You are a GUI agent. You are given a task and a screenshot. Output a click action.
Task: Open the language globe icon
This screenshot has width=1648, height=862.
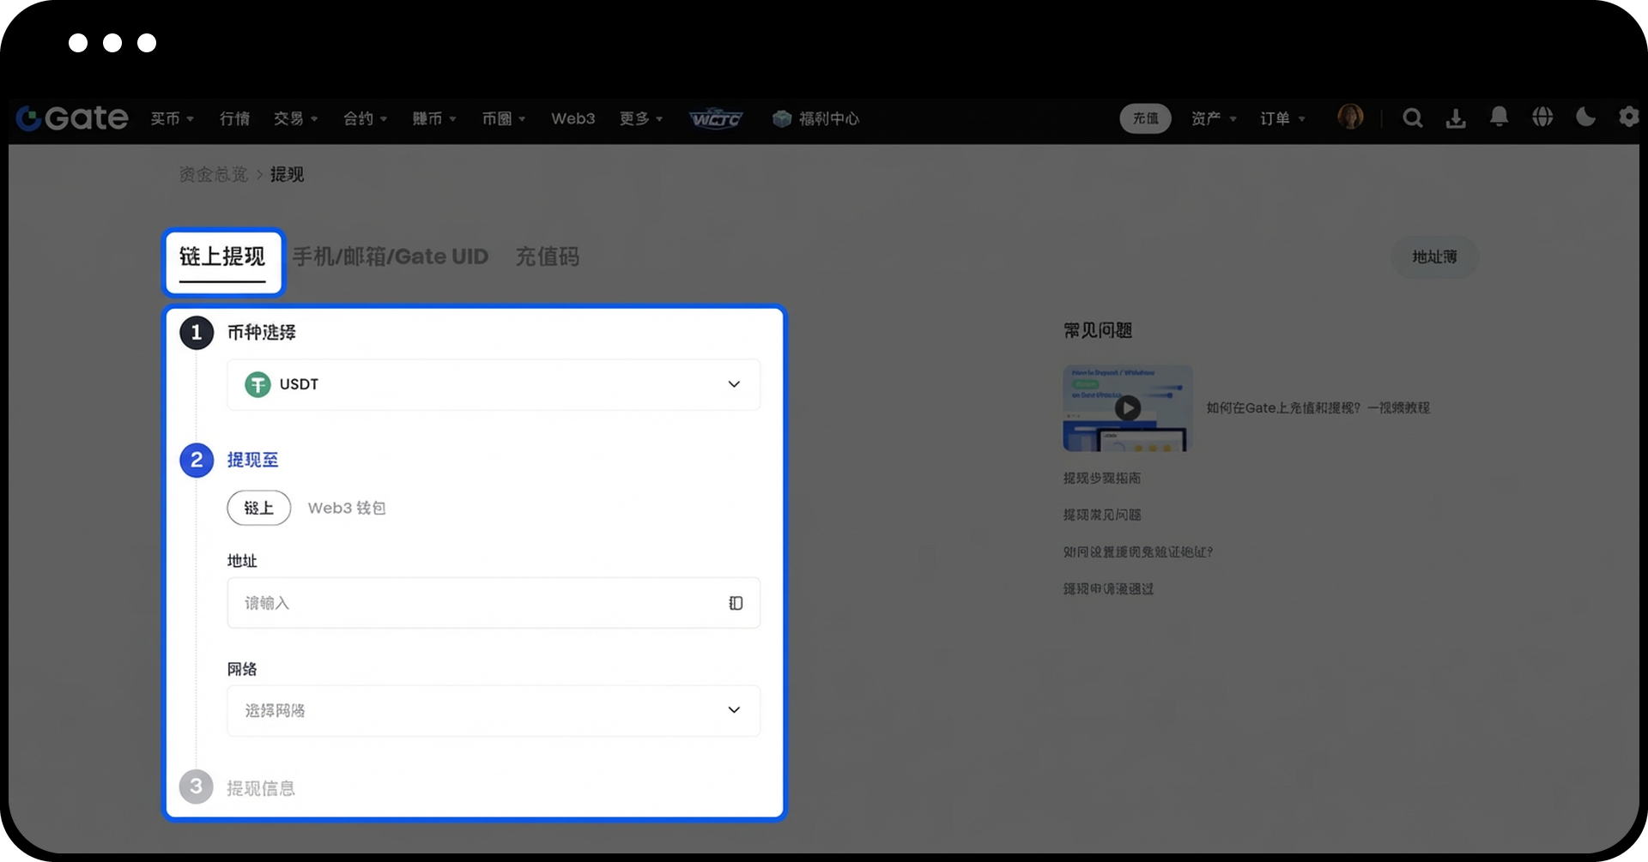(1542, 118)
